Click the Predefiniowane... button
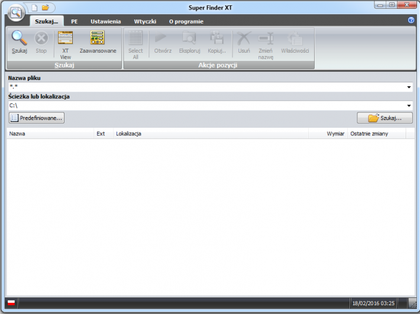 [37, 118]
